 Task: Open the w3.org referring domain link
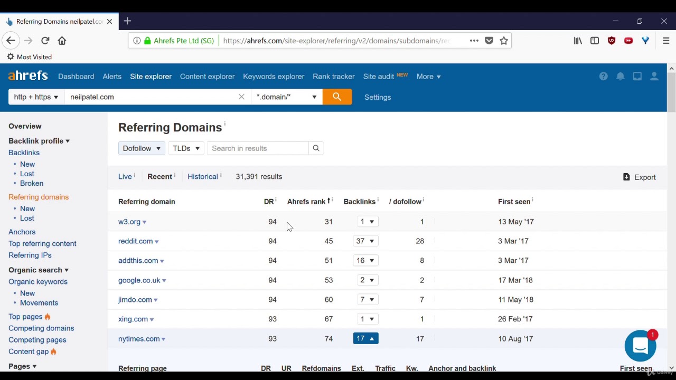point(129,222)
